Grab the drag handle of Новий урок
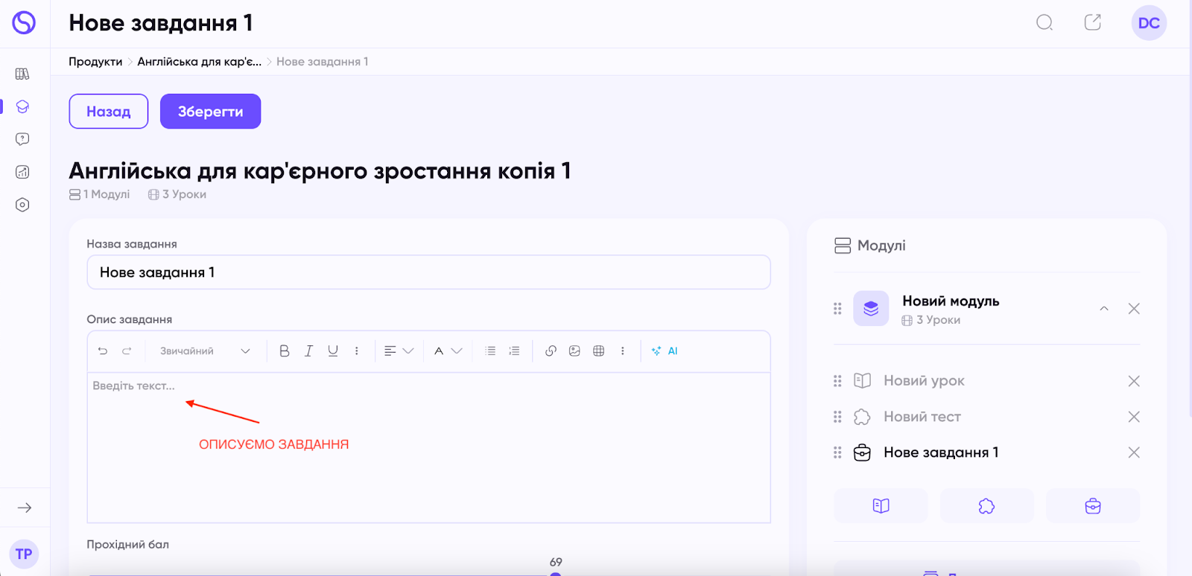This screenshot has height=576, width=1192. 837,381
